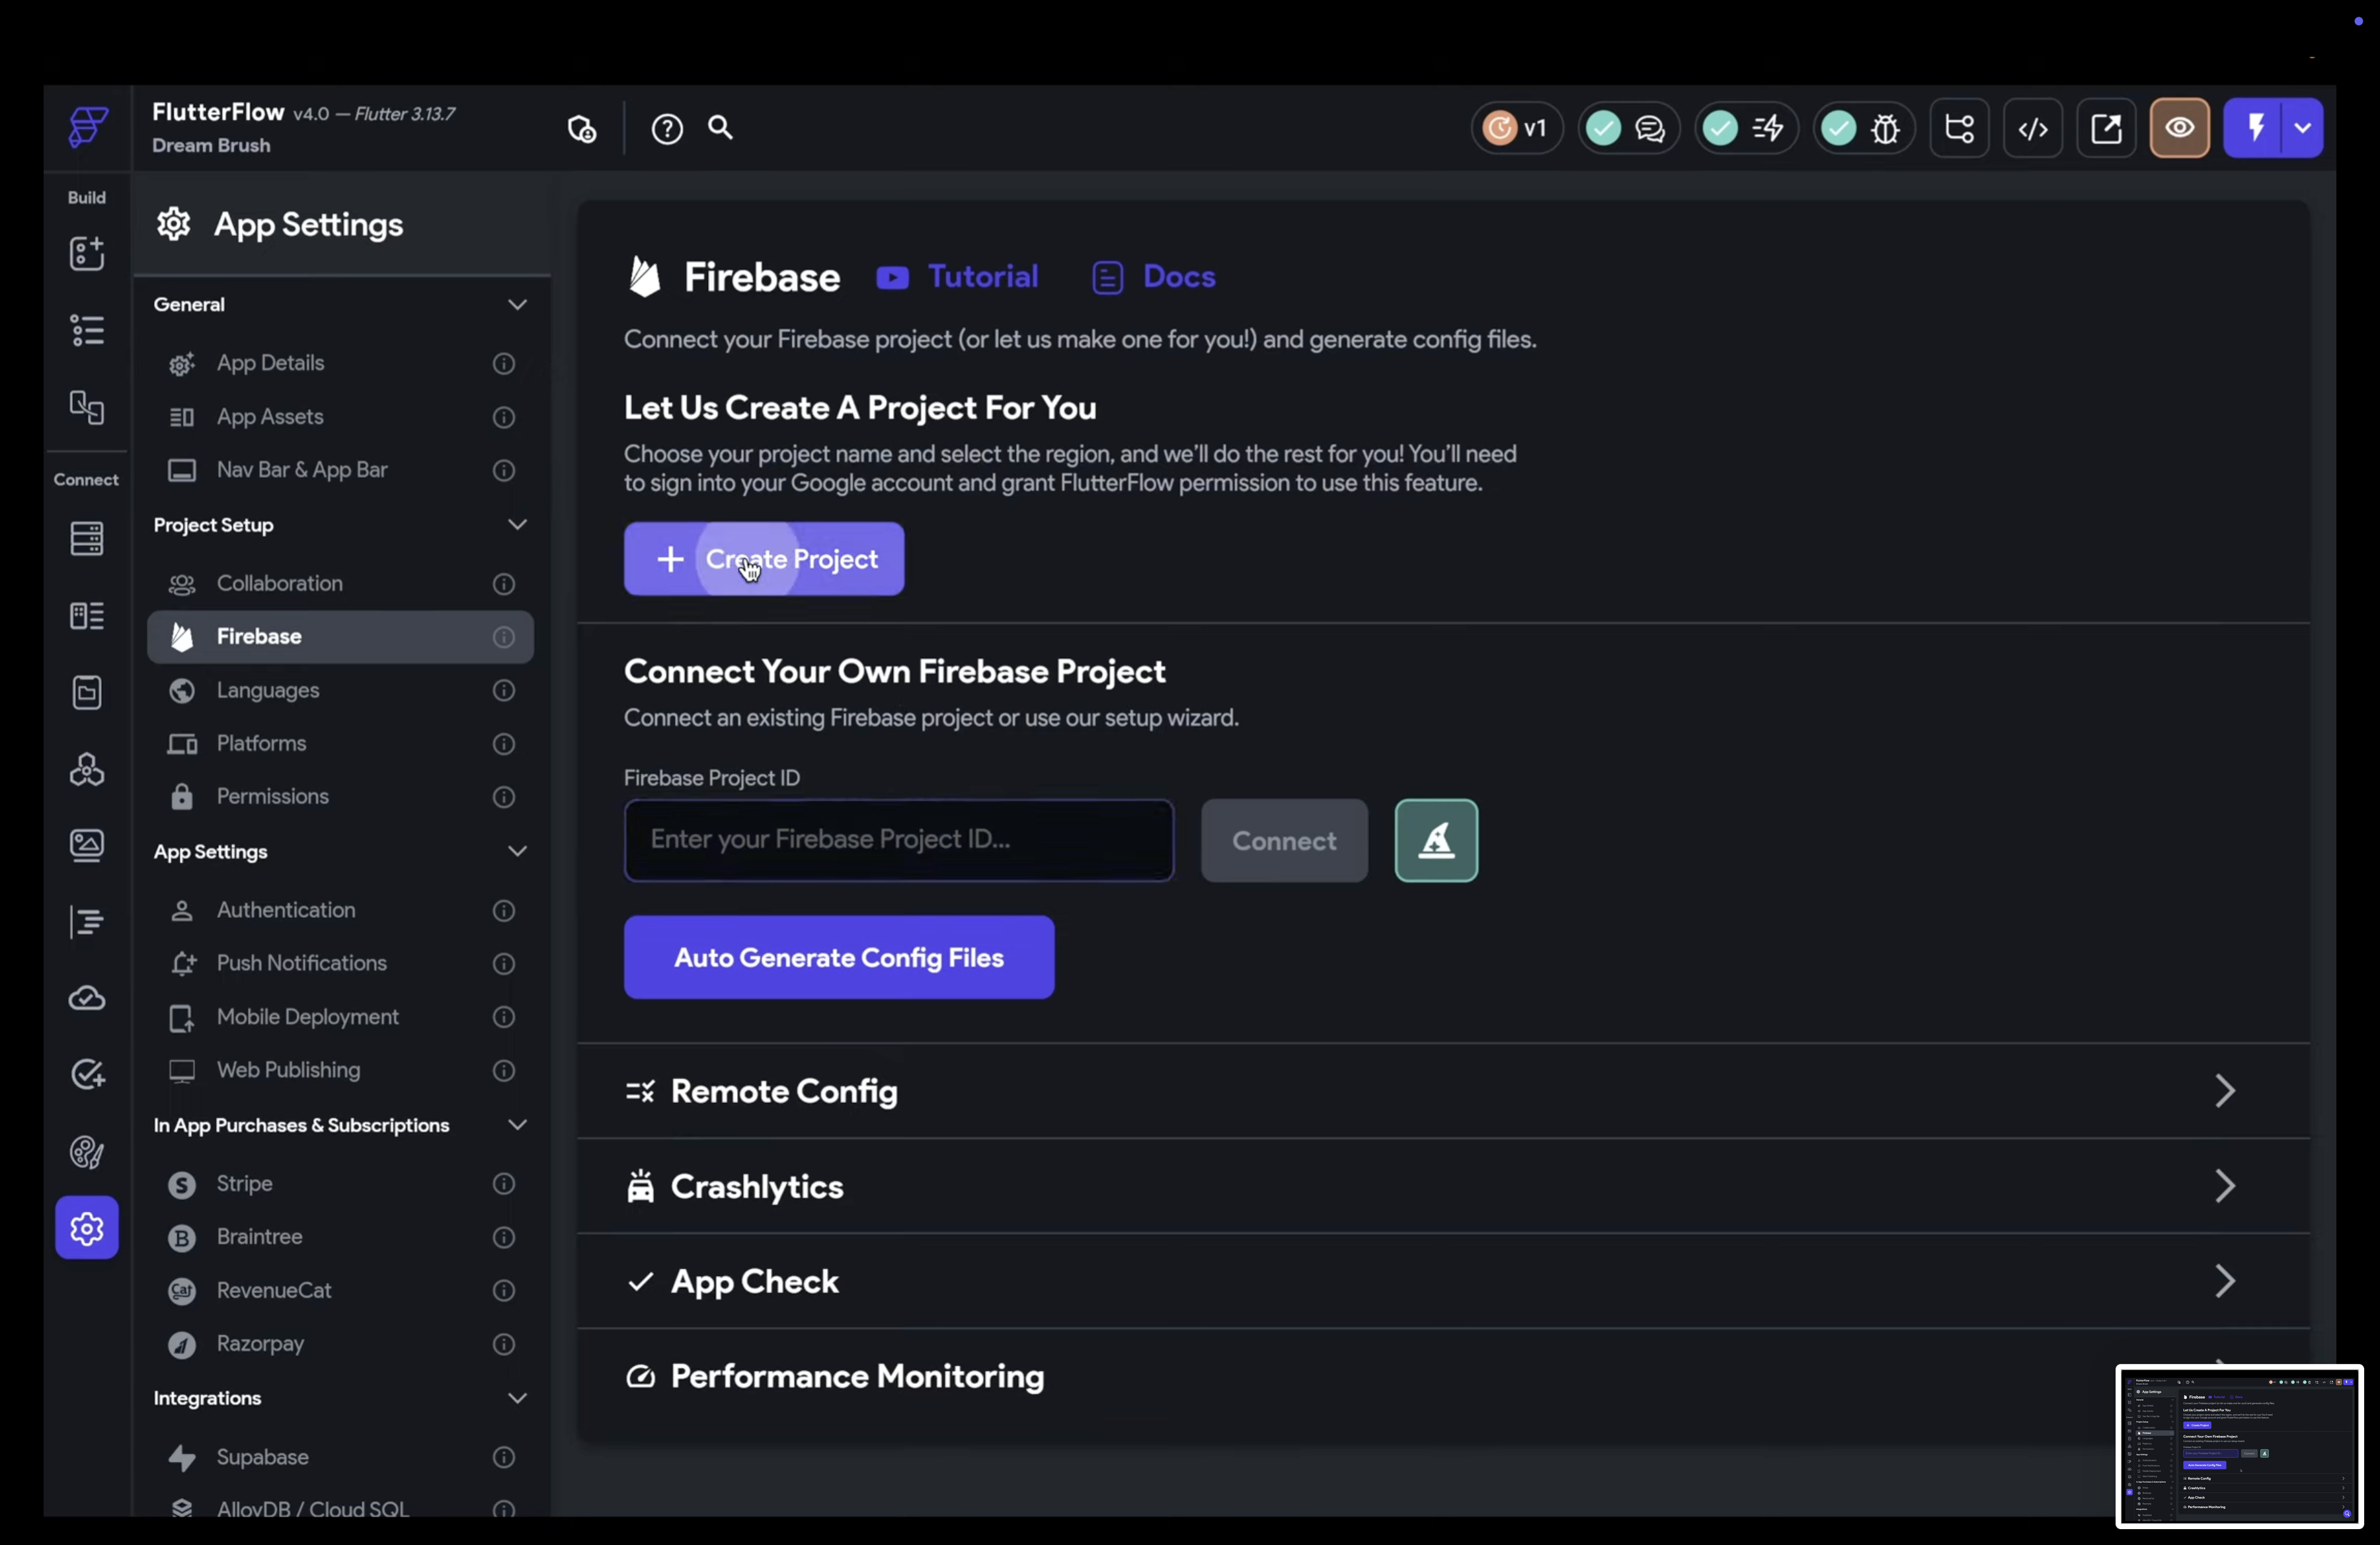Open the project issues bug button
Viewport: 2380px width, 1545px height.
tap(1864, 128)
